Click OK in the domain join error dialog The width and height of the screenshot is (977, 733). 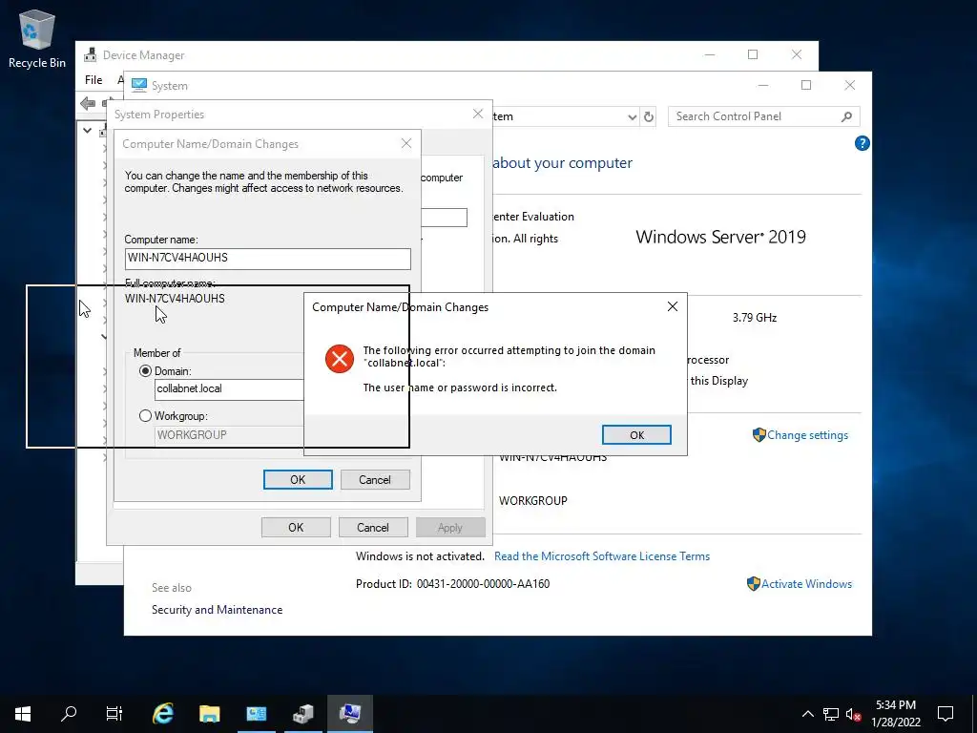[636, 435]
